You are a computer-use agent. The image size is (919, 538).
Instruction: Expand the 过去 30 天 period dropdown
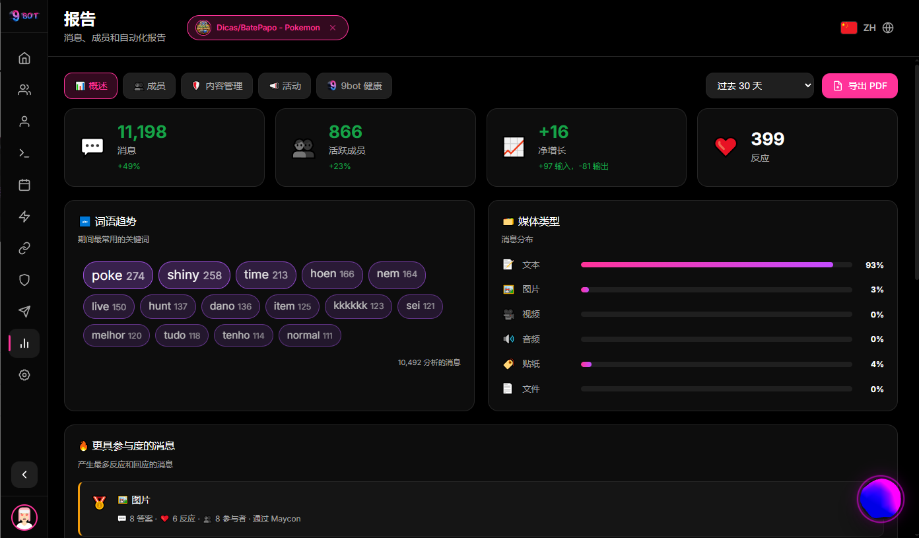760,86
